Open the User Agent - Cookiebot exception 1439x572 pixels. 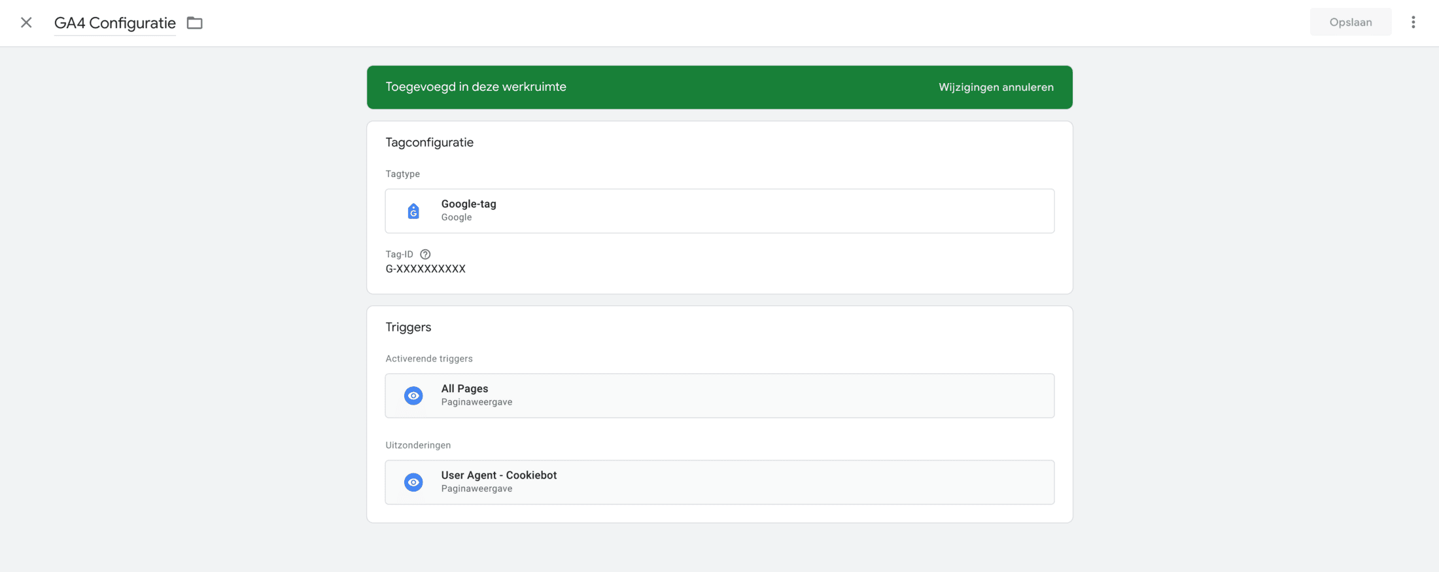point(719,482)
